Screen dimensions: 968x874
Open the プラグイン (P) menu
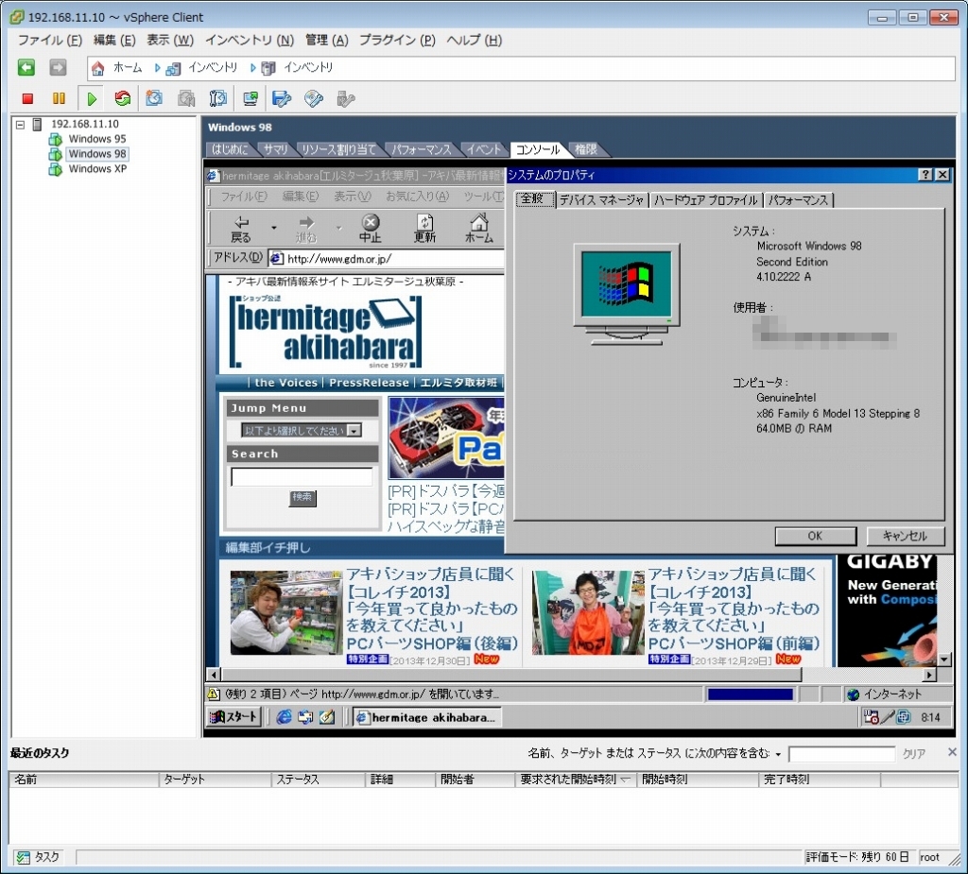point(397,40)
